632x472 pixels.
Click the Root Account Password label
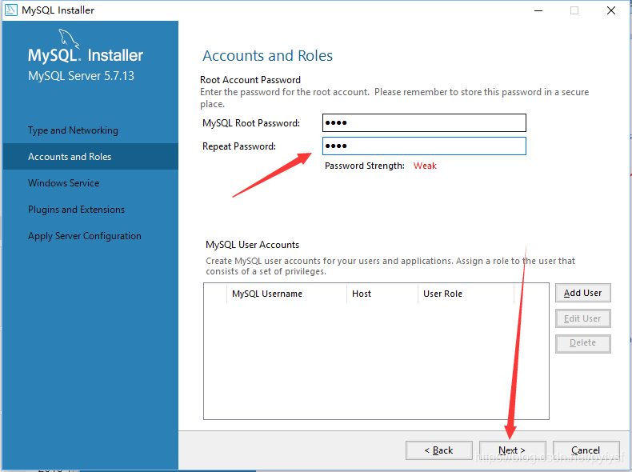[x=250, y=80]
